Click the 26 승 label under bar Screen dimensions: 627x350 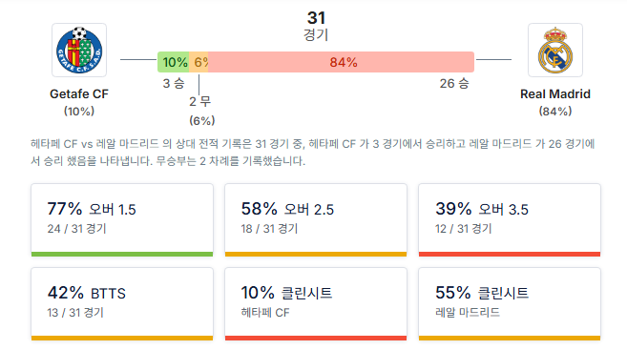(x=454, y=84)
